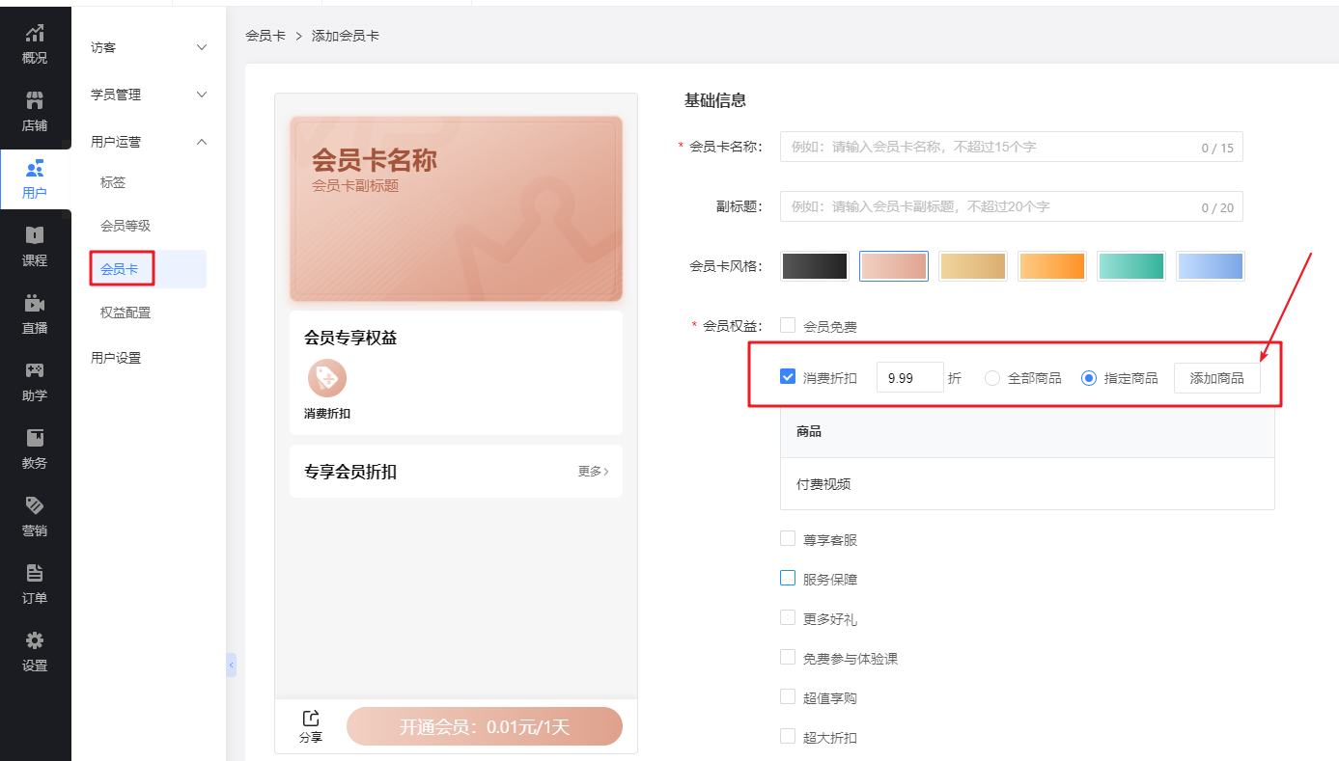
Task: Choose the green card style swatch
Action: coord(1130,266)
